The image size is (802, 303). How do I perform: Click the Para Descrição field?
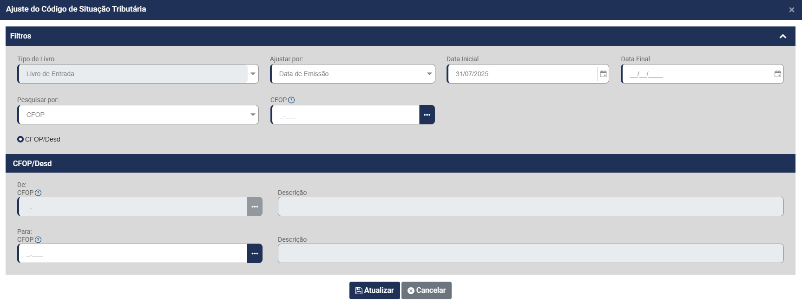[x=531, y=253]
